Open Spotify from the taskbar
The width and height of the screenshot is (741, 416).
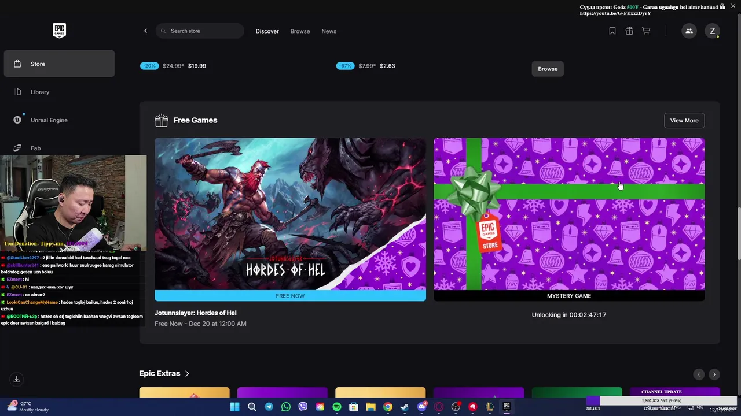[337, 407]
